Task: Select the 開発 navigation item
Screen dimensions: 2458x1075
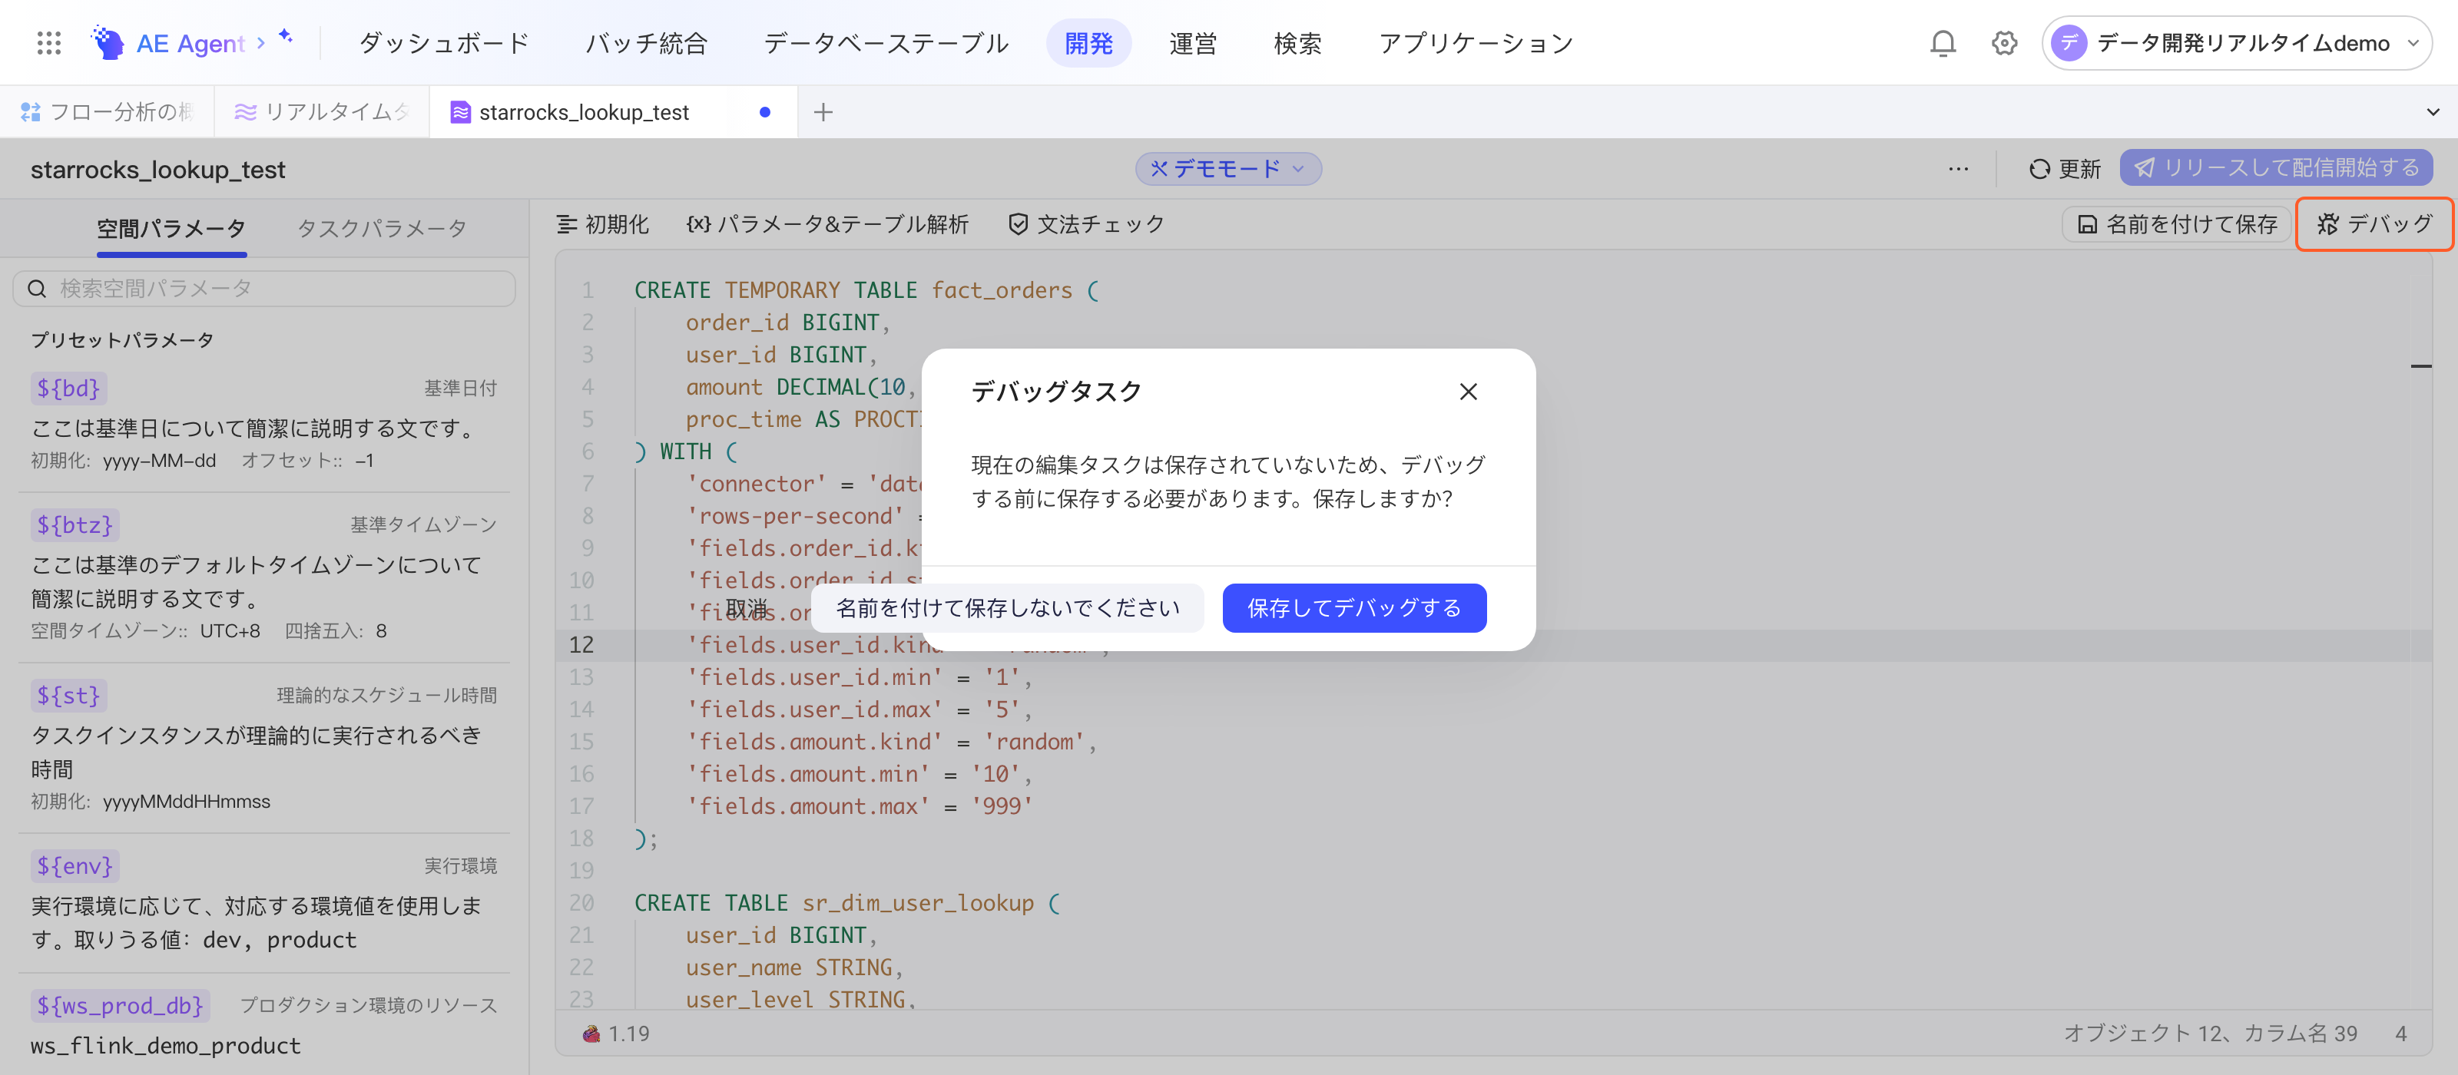Action: 1088,43
